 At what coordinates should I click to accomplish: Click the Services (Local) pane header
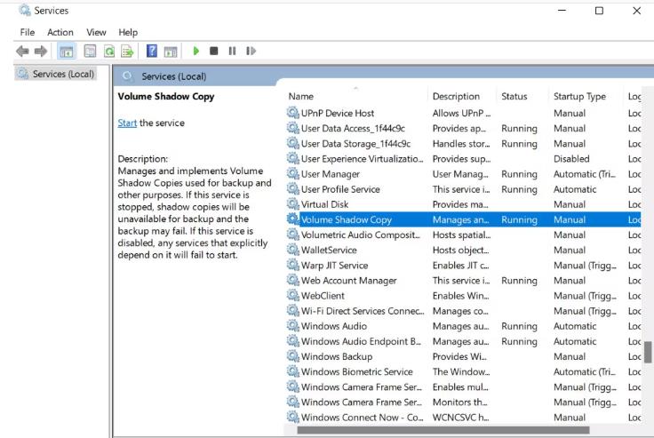[174, 76]
